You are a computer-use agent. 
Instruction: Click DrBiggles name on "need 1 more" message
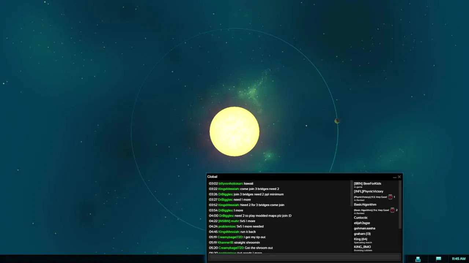(x=225, y=200)
